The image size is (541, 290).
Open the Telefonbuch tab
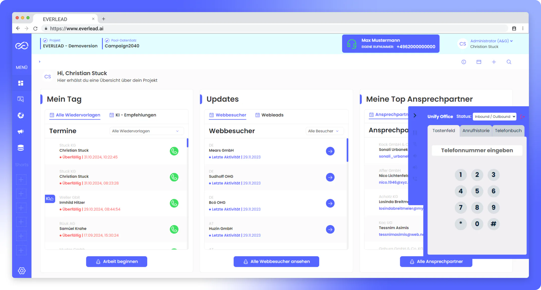[508, 131]
